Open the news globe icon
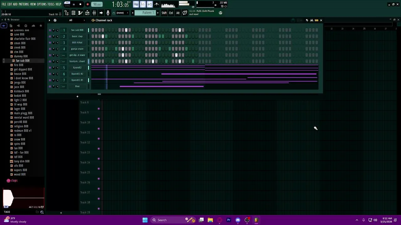 click(x=221, y=13)
